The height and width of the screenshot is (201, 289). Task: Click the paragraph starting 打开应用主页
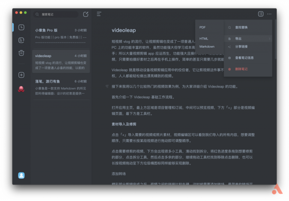(x=183, y=111)
